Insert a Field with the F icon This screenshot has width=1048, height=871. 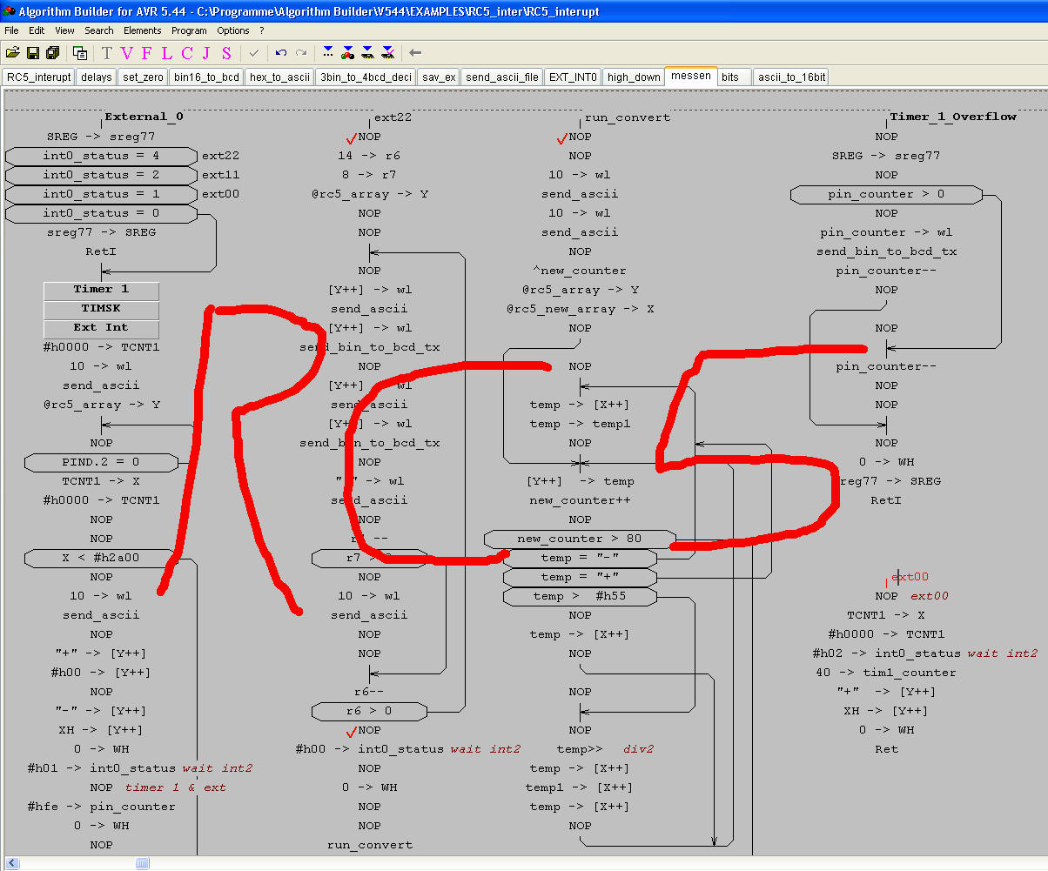point(146,53)
